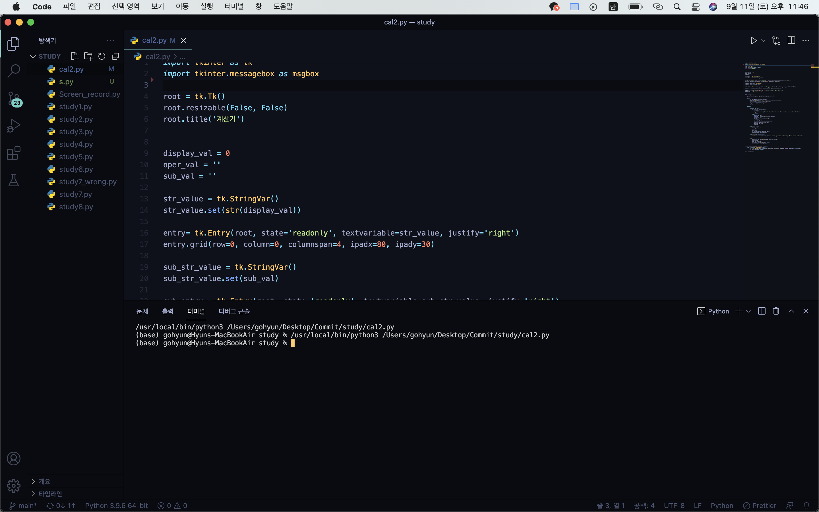Checkout branch via main* status item
Screen dimensions: 819x512
[23, 505]
